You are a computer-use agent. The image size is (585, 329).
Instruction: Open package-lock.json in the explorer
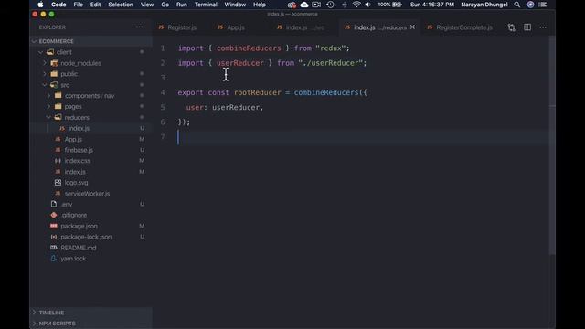click(x=86, y=237)
